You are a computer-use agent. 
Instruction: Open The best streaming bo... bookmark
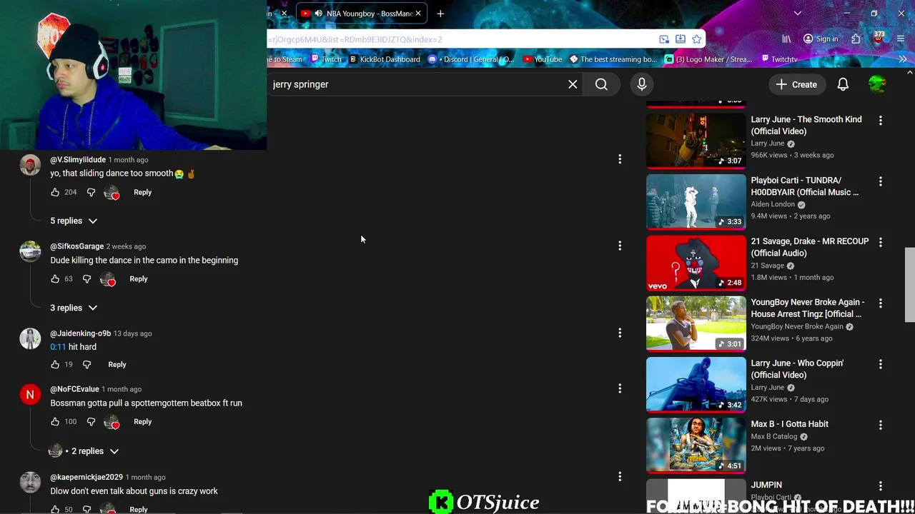pos(613,59)
